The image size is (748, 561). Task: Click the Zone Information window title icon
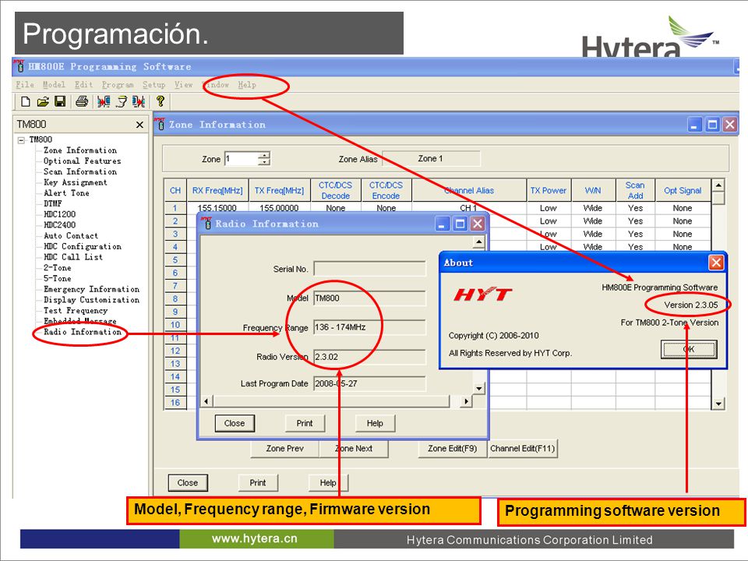160,124
